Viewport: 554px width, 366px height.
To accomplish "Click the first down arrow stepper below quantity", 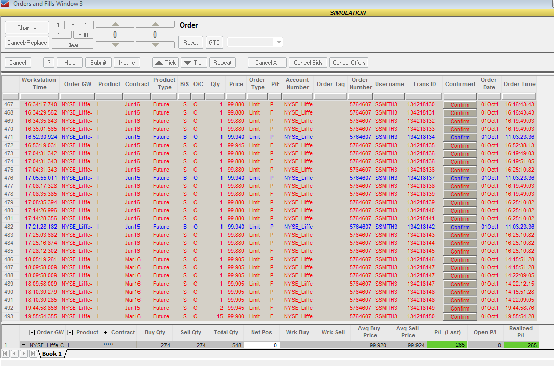I will (115, 45).
